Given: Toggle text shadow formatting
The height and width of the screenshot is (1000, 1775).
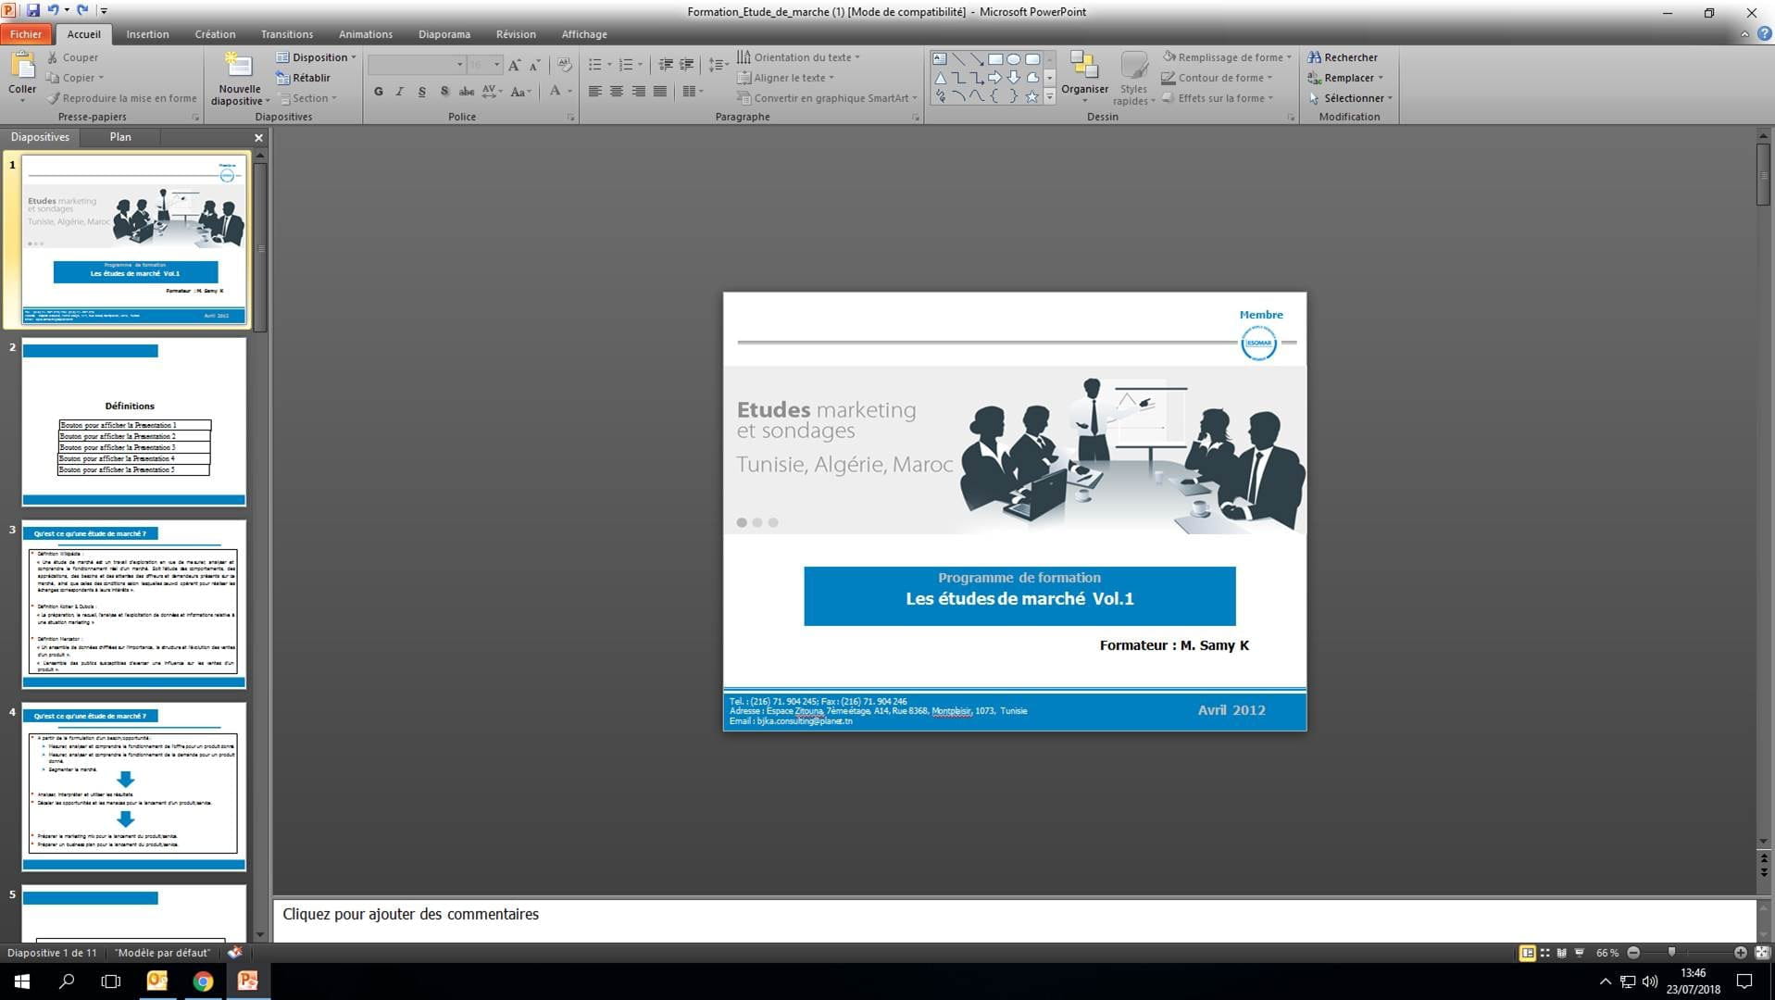Looking at the screenshot, I should point(444,92).
